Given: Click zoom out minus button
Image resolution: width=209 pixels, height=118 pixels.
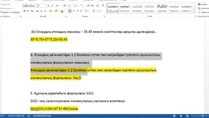Looking at the screenshot, I should (192, 116).
